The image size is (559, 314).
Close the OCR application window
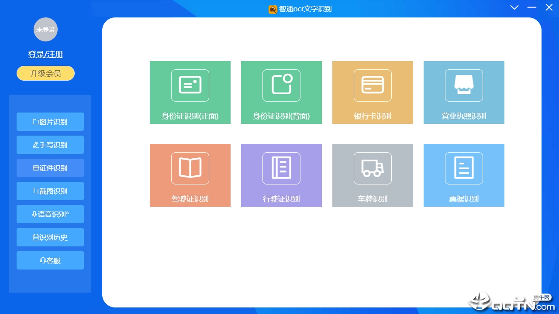[x=549, y=7]
